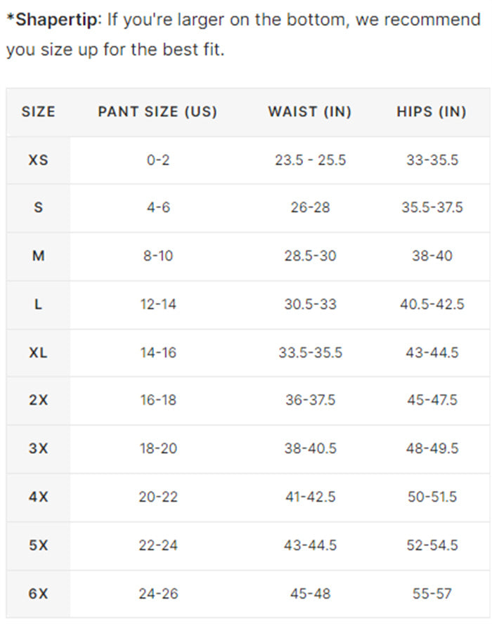This screenshot has height=624, width=492.
Task: Click the SIZE column header
Action: click(38, 112)
